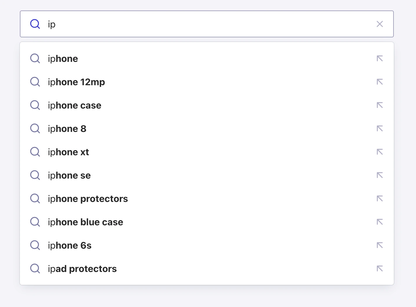
Task: Choose "iphone blue case" from the suggestions
Action: click(85, 222)
